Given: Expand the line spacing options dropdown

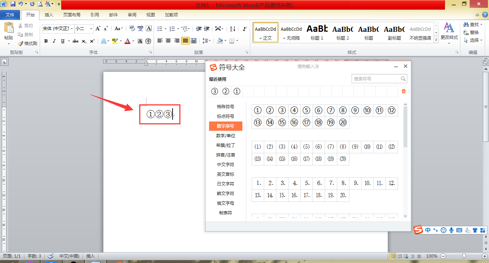Looking at the screenshot, I should (210, 40).
